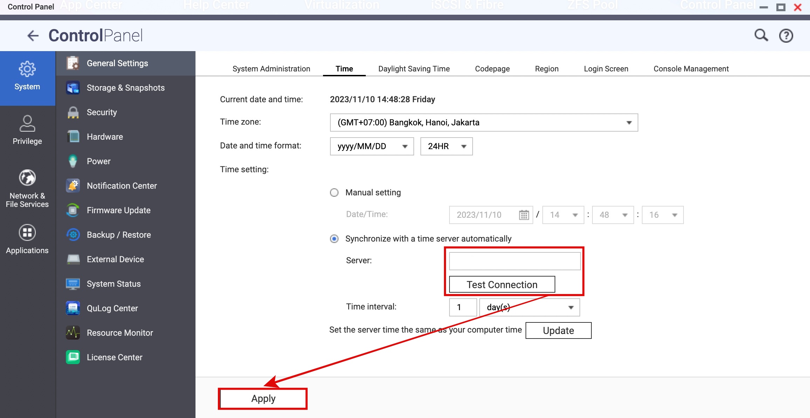Image resolution: width=810 pixels, height=418 pixels.
Task: Switch to the Login Screen tab
Action: pyautogui.click(x=606, y=69)
